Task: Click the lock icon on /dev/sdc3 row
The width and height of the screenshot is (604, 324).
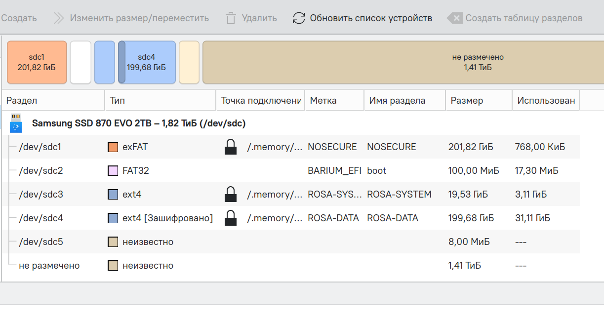Action: 230,194
